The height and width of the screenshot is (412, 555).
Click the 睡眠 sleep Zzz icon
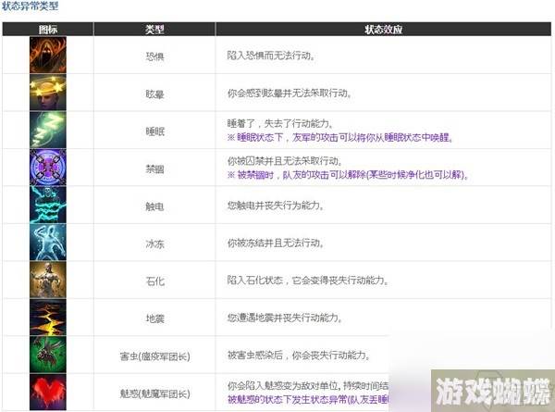coord(48,130)
